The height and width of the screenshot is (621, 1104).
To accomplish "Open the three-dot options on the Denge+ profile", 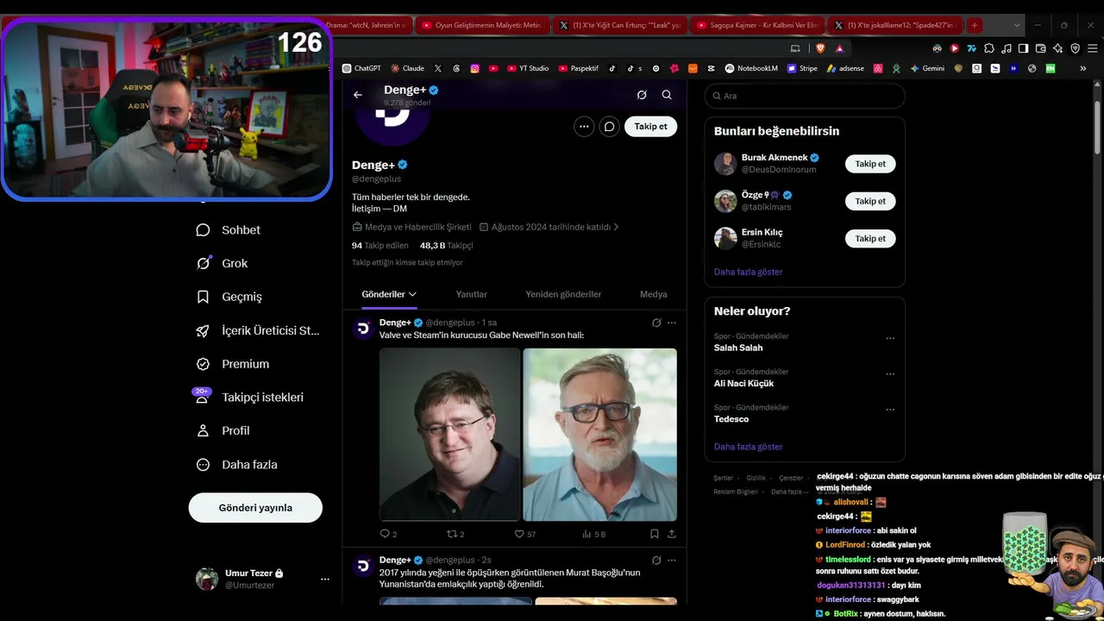I will [x=584, y=127].
